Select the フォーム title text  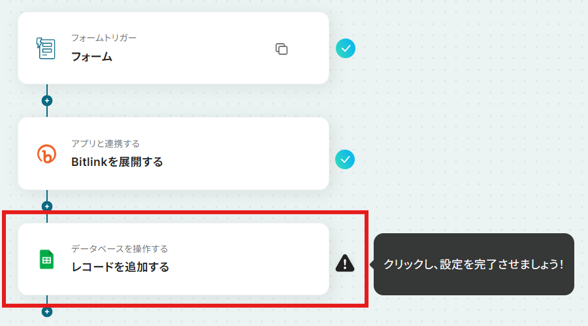(x=92, y=57)
